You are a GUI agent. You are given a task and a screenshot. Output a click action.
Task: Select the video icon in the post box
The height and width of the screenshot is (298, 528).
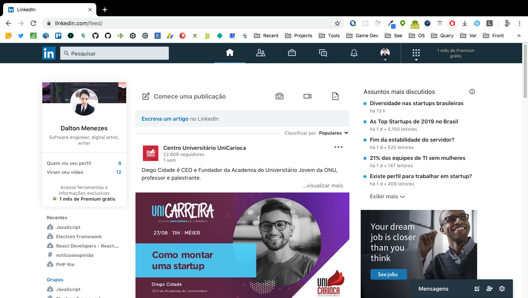307,96
